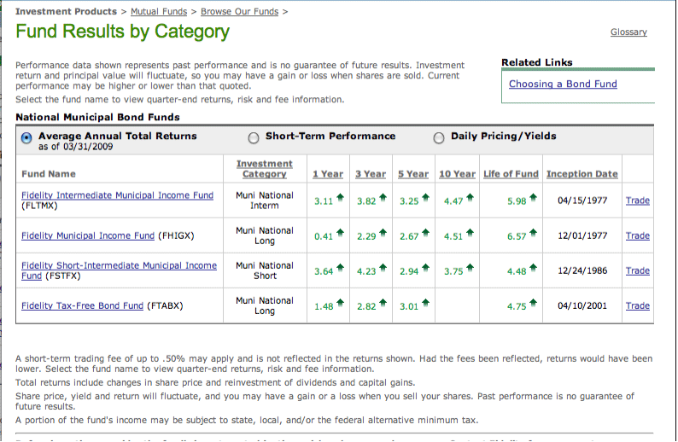Screen dimensions: 678x442
Task: Click up arrow beside FSTFX 1 Year 3.64
Action: coord(341,268)
